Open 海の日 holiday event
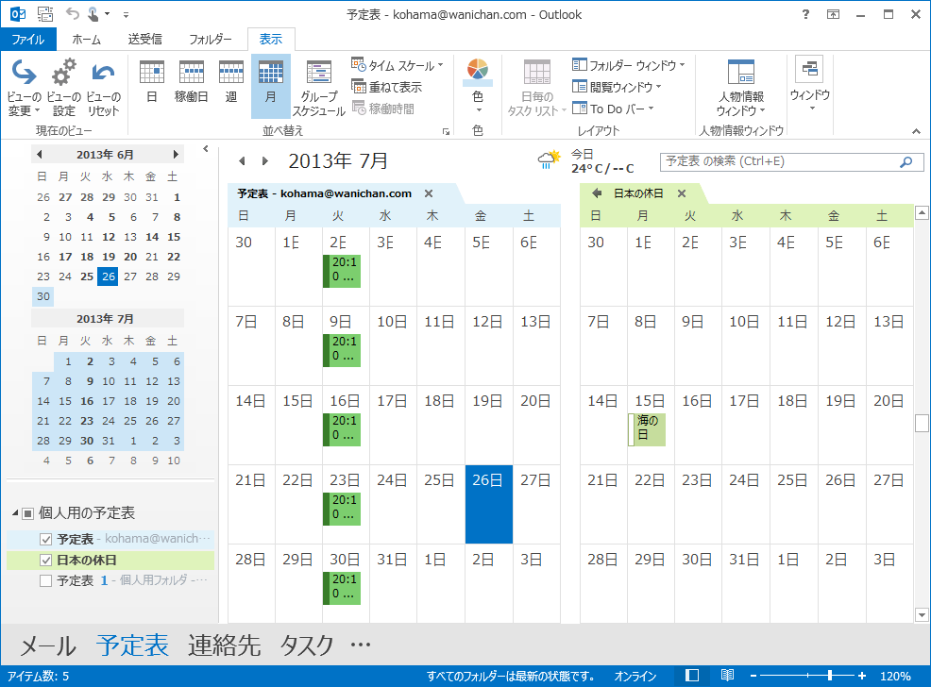This screenshot has width=931, height=687. [x=647, y=429]
